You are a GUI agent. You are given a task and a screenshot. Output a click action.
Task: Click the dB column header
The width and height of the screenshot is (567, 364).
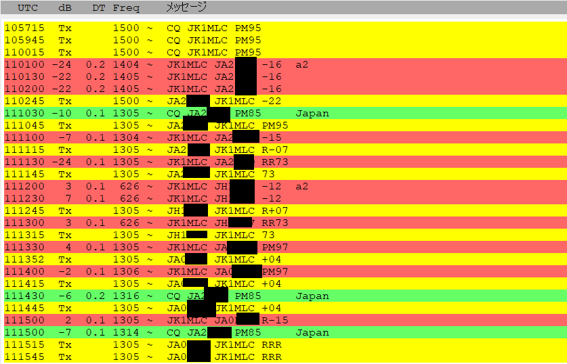coord(65,8)
